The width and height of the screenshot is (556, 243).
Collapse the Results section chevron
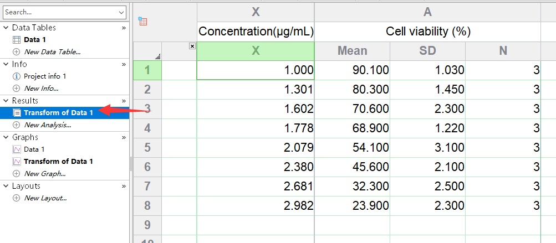6,101
